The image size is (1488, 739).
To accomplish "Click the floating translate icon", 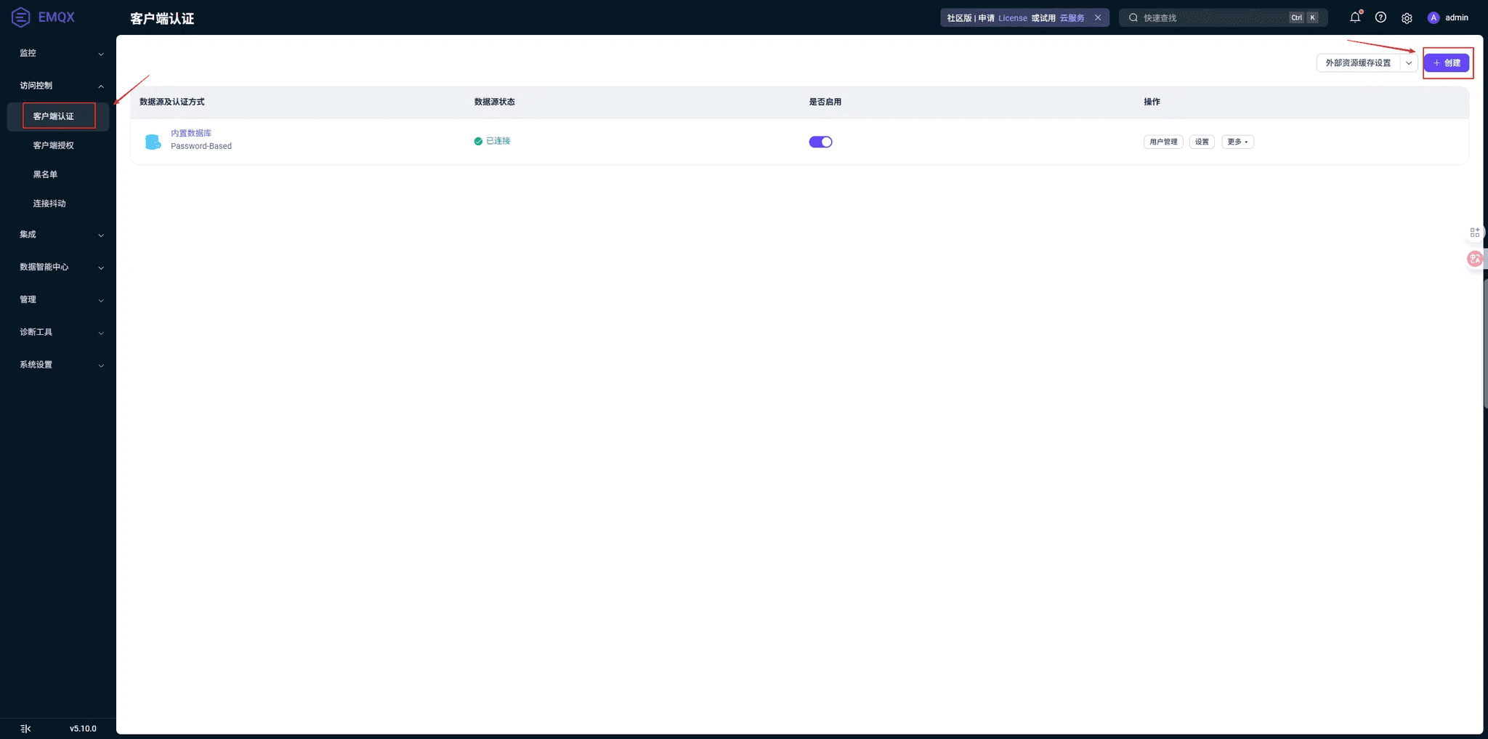I will pyautogui.click(x=1474, y=259).
